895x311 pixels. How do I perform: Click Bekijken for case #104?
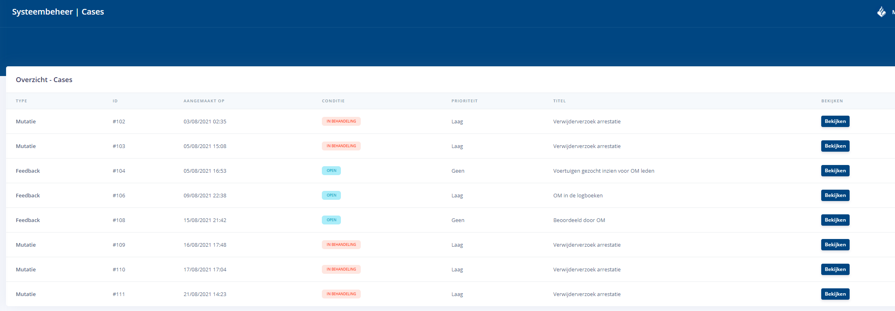tap(835, 171)
